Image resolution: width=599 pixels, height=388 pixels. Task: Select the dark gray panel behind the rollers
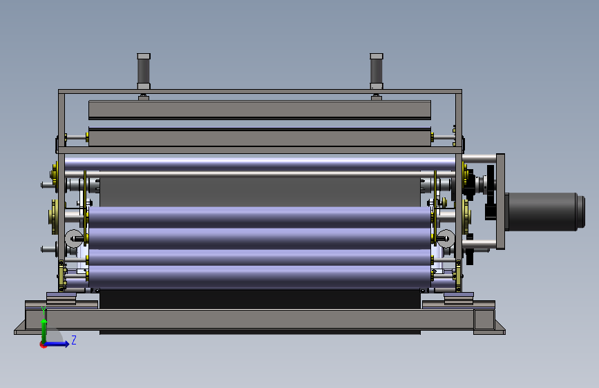click(x=260, y=192)
